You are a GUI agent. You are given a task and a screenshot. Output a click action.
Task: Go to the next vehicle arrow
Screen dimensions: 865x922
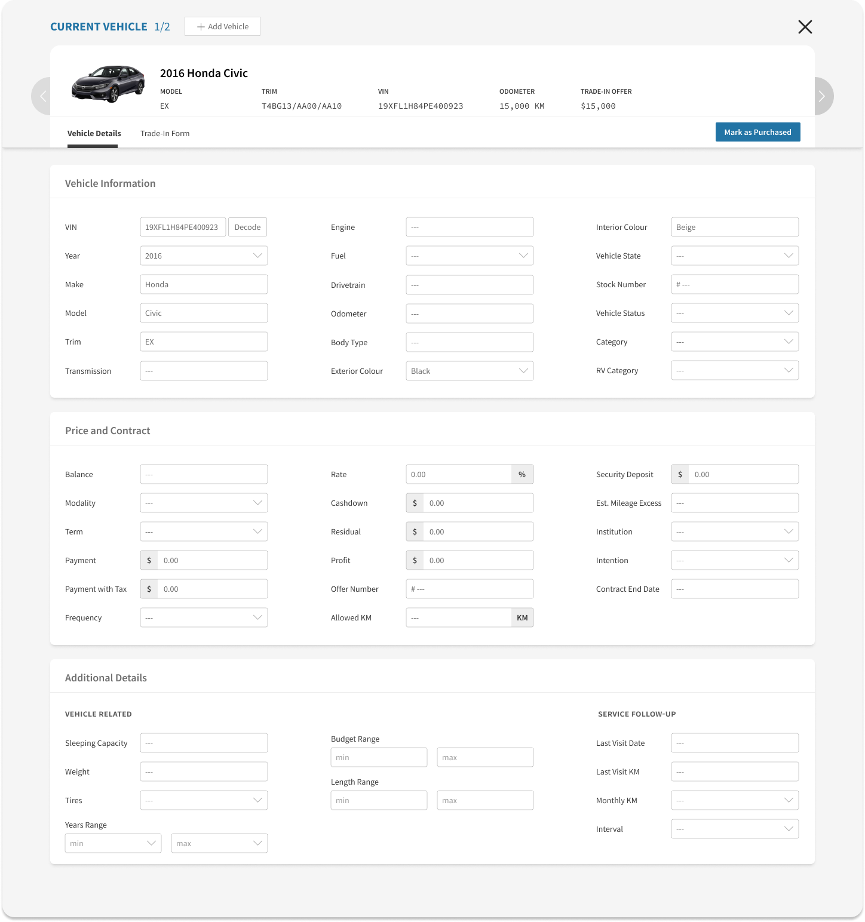pyautogui.click(x=822, y=96)
